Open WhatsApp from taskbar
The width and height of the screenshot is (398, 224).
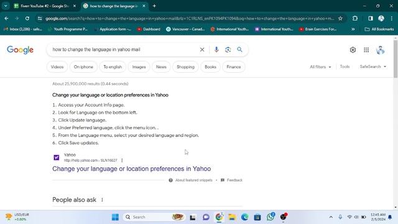click(x=271, y=217)
